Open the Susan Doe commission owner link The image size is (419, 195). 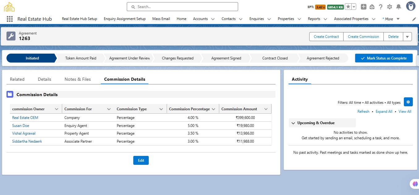tap(21, 126)
